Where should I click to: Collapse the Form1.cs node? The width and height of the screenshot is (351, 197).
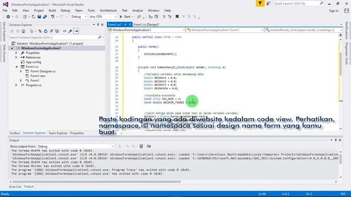(x=16, y=67)
